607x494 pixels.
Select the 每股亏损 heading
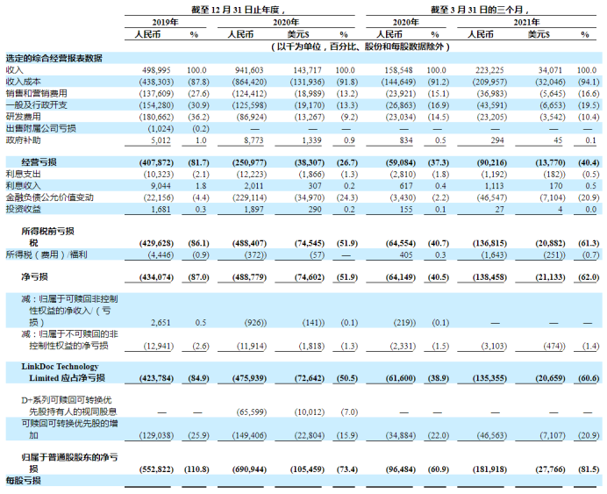pos(23,481)
